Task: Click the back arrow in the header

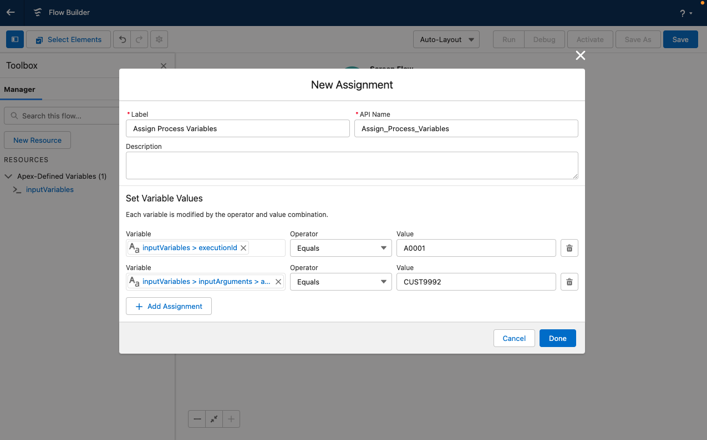Action: [x=11, y=12]
